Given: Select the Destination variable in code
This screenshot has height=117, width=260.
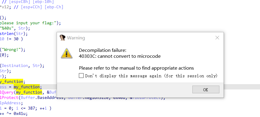Looking at the screenshot, I should point(15,66).
